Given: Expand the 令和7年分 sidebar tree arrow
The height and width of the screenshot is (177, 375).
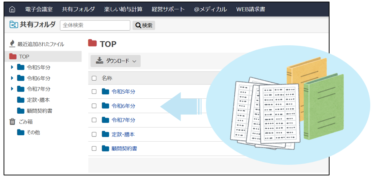Looking at the screenshot, I should pyautogui.click(x=12, y=89).
